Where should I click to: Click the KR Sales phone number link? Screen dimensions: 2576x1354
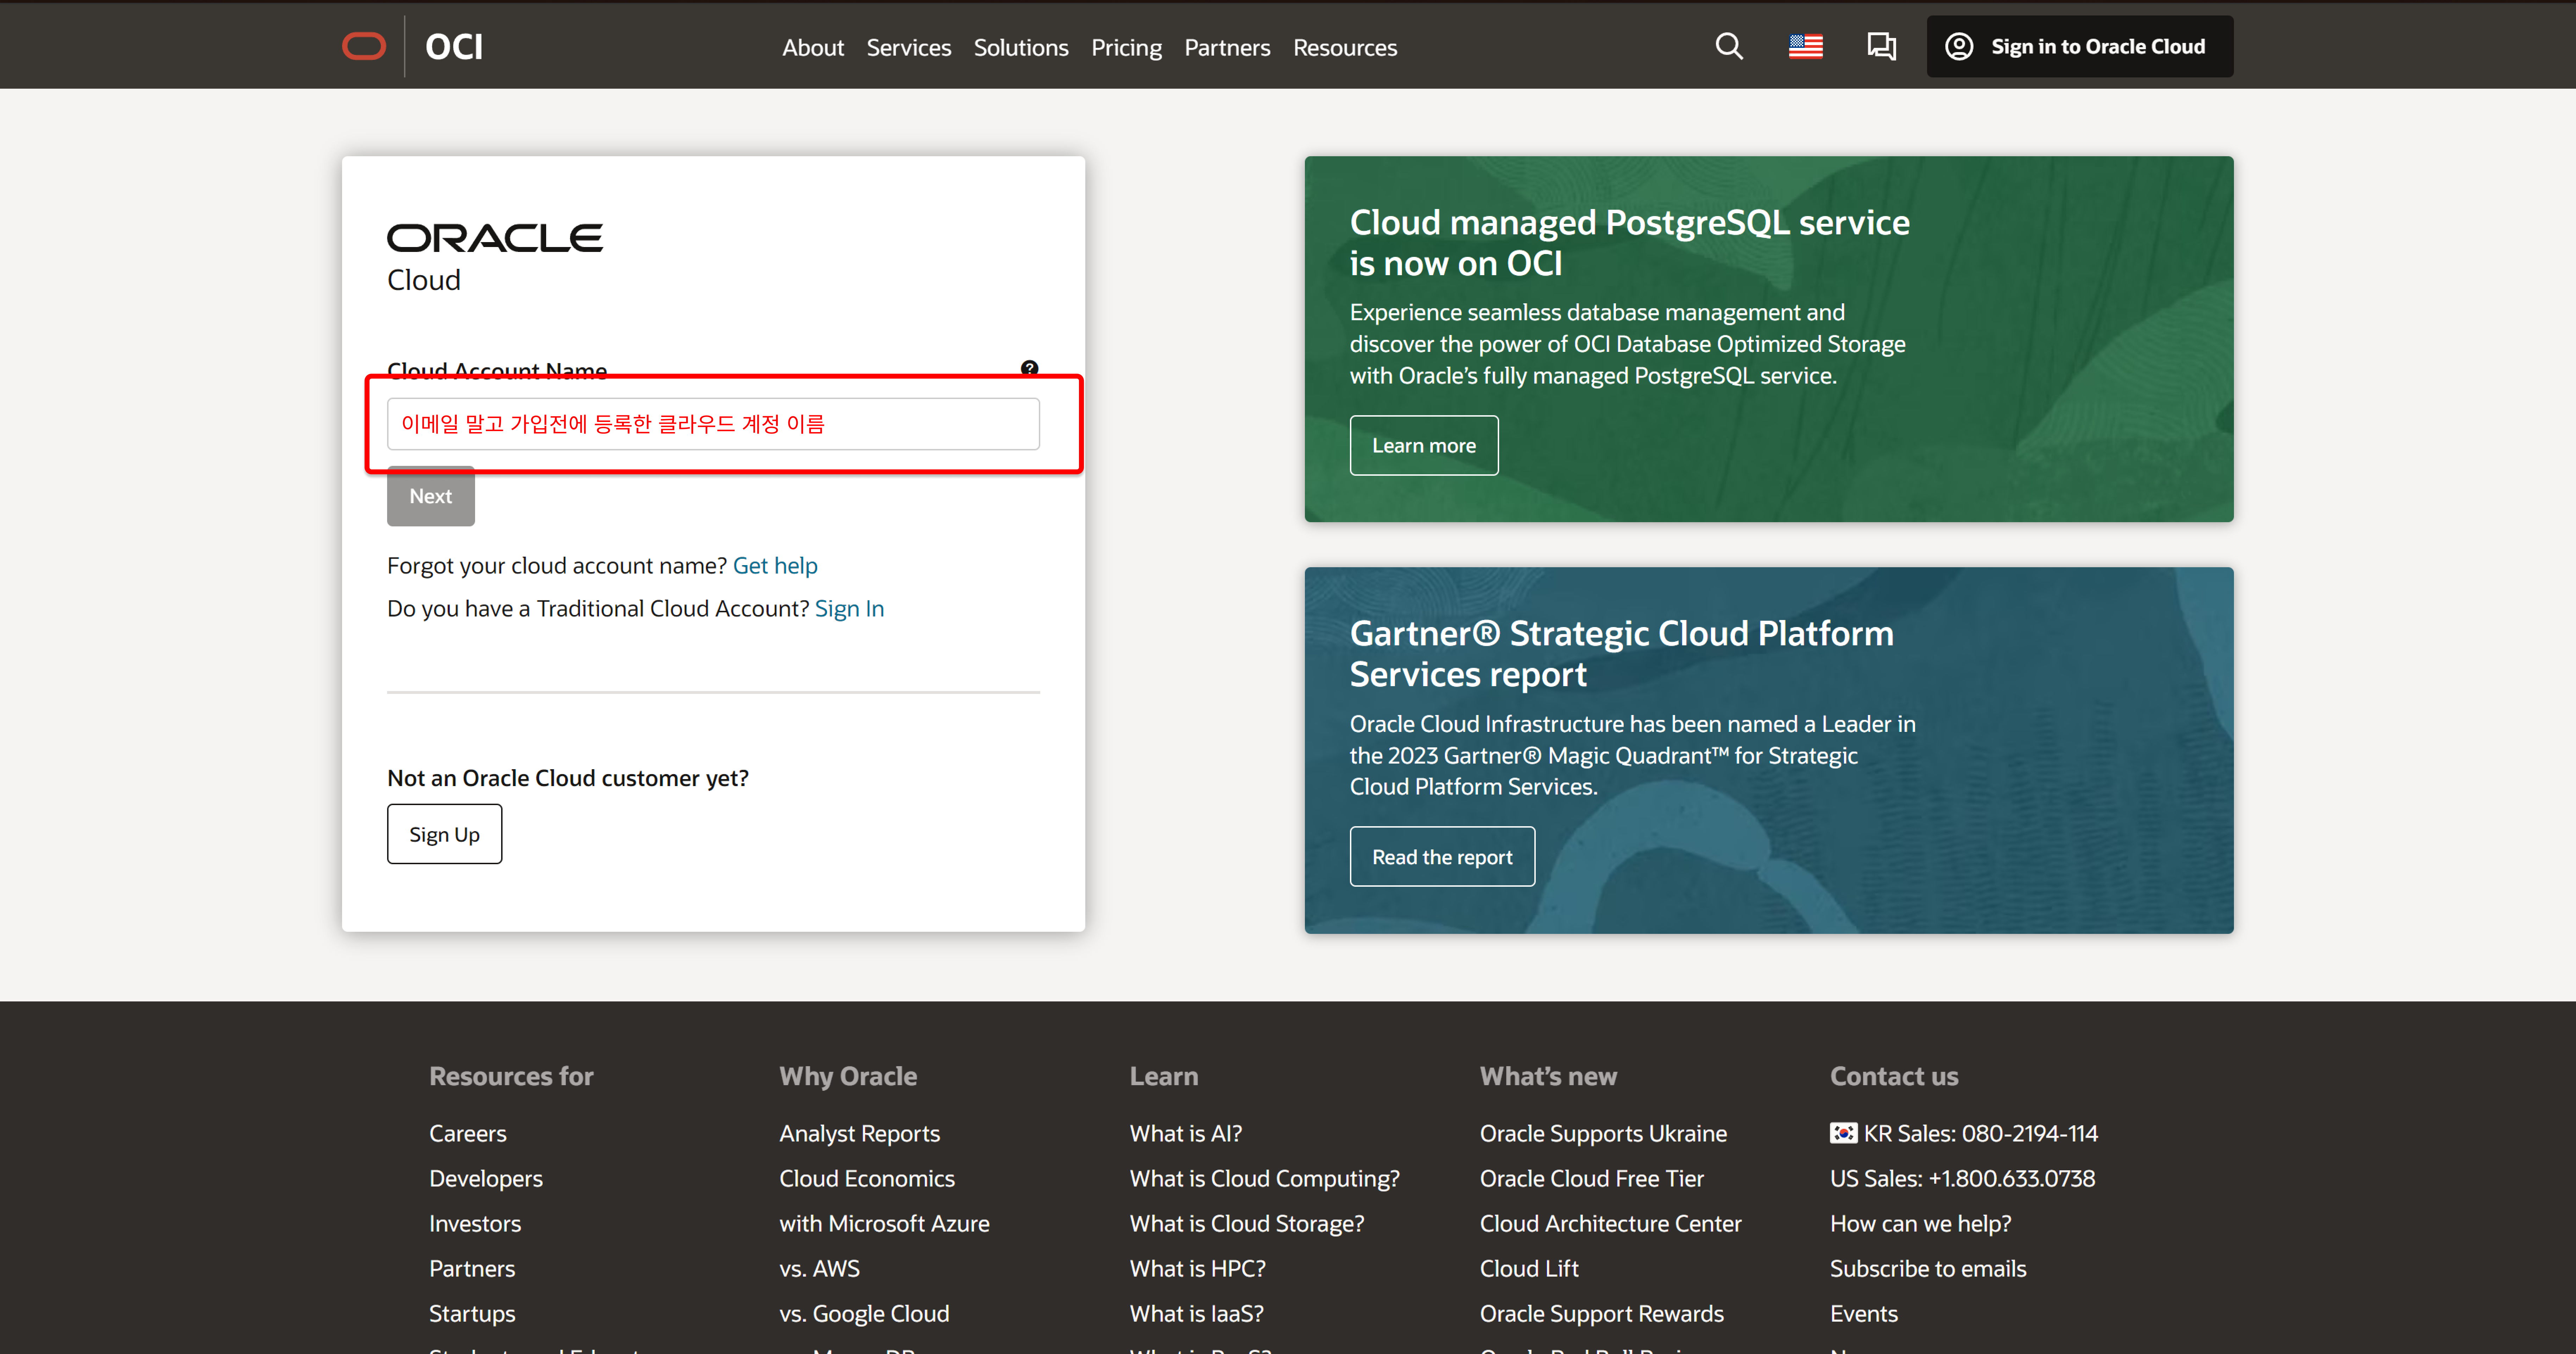pyautogui.click(x=1979, y=1133)
